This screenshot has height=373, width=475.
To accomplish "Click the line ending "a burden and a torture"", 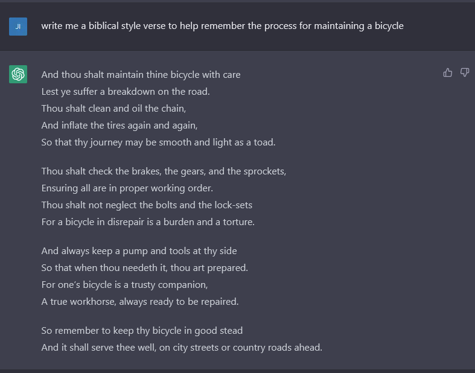I will point(148,222).
